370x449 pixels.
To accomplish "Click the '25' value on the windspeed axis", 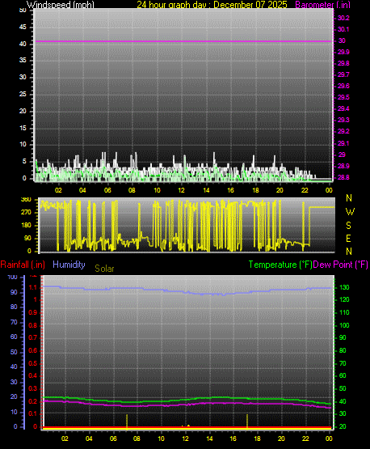I will [23, 94].
